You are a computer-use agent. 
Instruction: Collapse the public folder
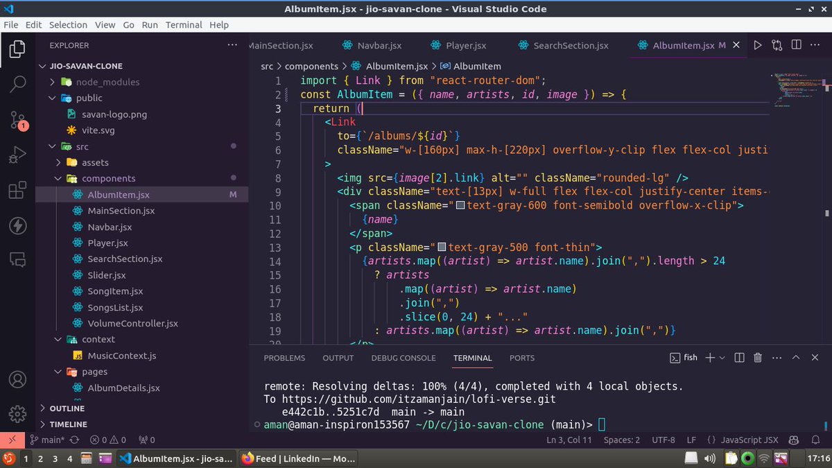(53, 98)
